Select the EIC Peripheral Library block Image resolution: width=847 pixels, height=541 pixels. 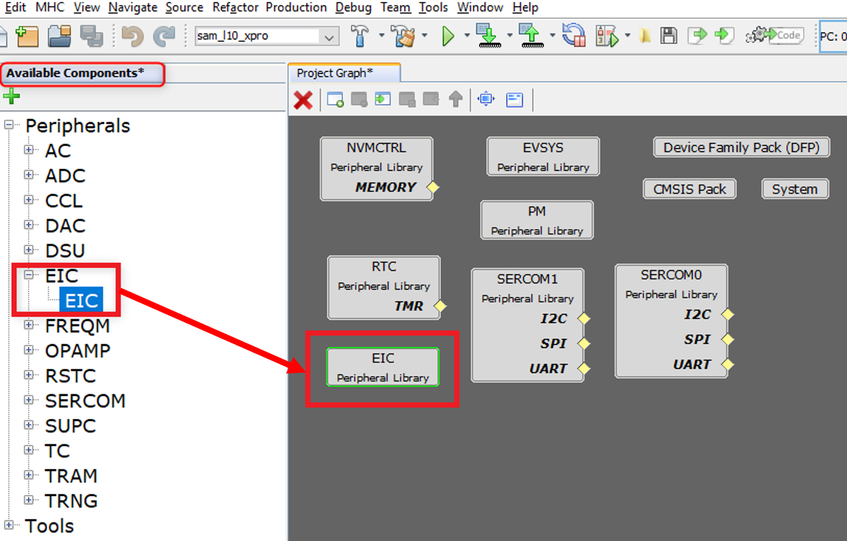pyautogui.click(x=383, y=368)
